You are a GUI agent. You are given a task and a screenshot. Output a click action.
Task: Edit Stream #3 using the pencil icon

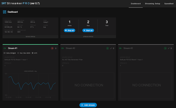coord(169,48)
